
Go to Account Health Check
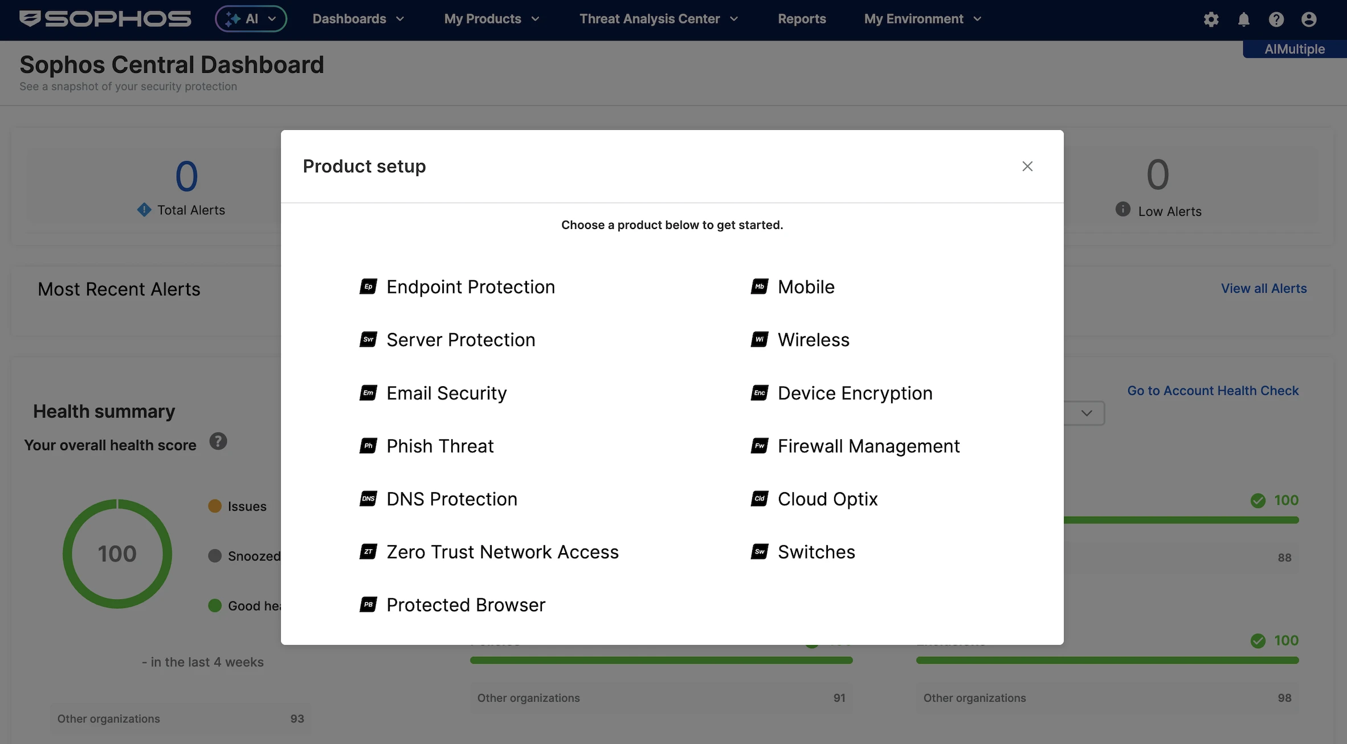(x=1213, y=390)
